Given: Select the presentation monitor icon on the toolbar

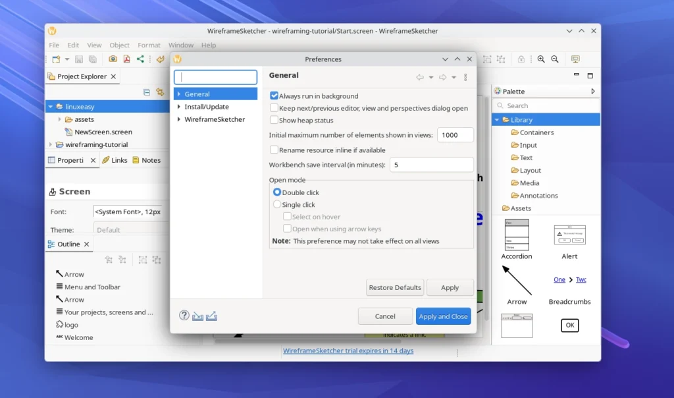Looking at the screenshot, I should click(575, 59).
